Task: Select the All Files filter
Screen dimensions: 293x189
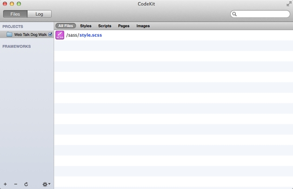Action: point(66,26)
